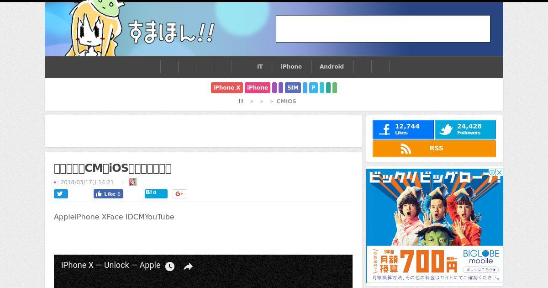The width and height of the screenshot is (548, 288).
Task: Share the article on Twitter
Action: 61,194
